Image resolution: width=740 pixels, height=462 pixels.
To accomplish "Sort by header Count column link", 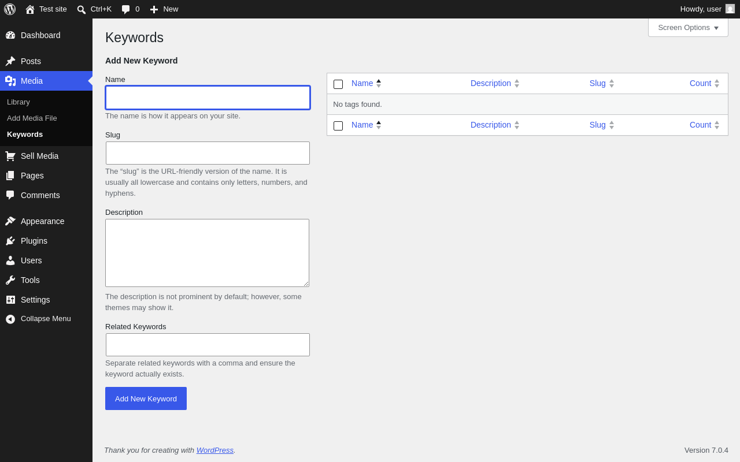I will [x=701, y=83].
